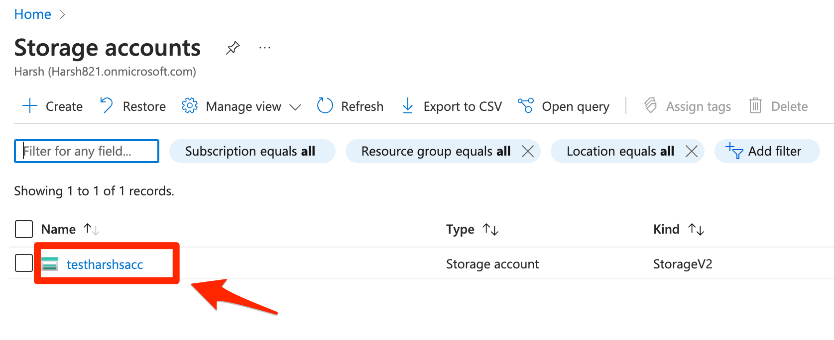
Task: Sort by the Type column arrows
Action: click(x=490, y=229)
